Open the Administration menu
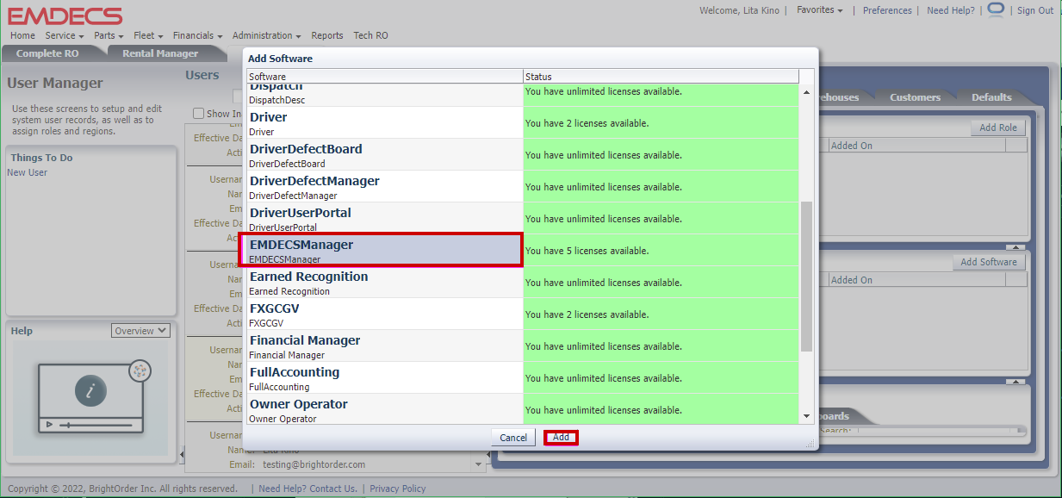Screen dimensions: 1062x498 267,35
